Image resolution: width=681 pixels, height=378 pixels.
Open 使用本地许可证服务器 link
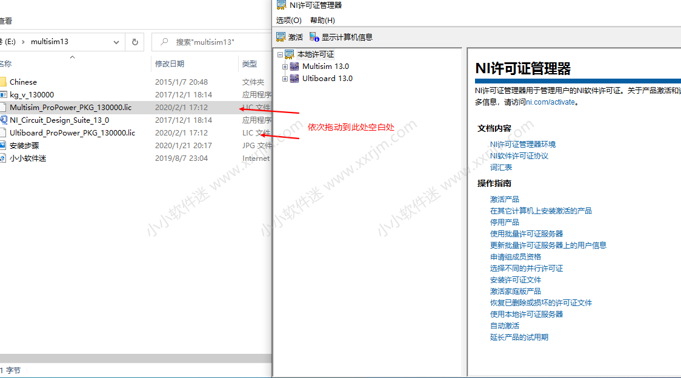527,314
